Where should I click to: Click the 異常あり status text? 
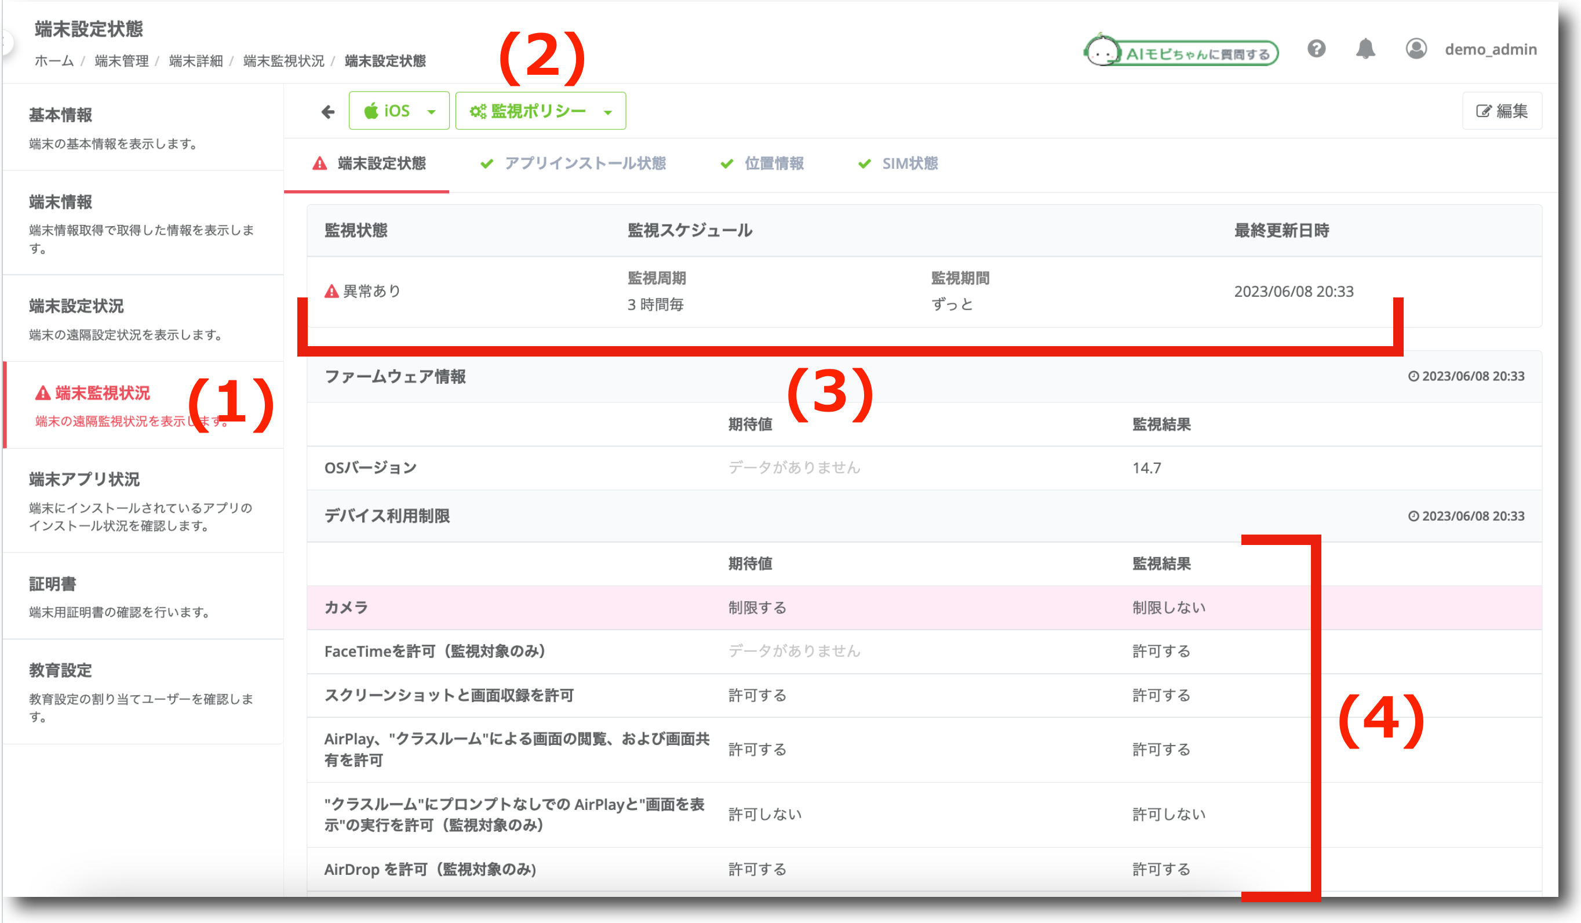(372, 291)
